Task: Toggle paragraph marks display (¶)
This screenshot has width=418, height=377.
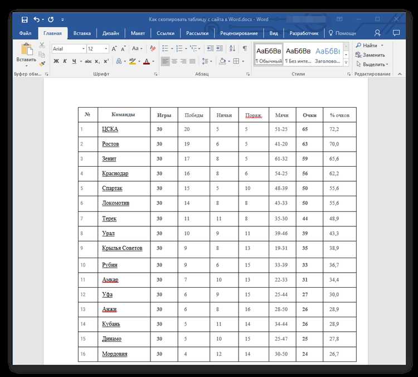Action: click(x=245, y=49)
